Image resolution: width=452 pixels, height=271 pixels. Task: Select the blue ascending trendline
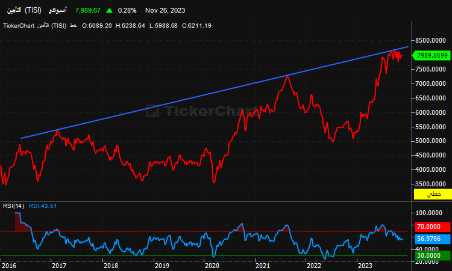pos(215,93)
